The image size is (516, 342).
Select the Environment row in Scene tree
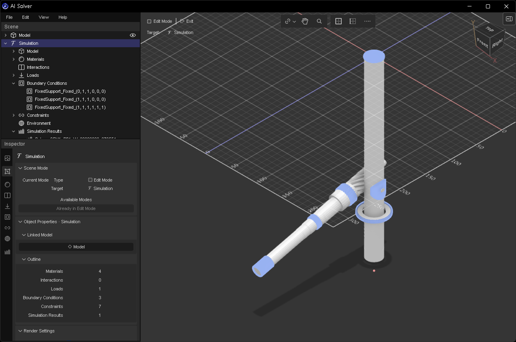(71, 123)
